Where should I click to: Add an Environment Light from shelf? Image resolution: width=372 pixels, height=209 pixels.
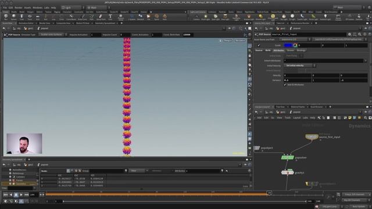point(273,17)
